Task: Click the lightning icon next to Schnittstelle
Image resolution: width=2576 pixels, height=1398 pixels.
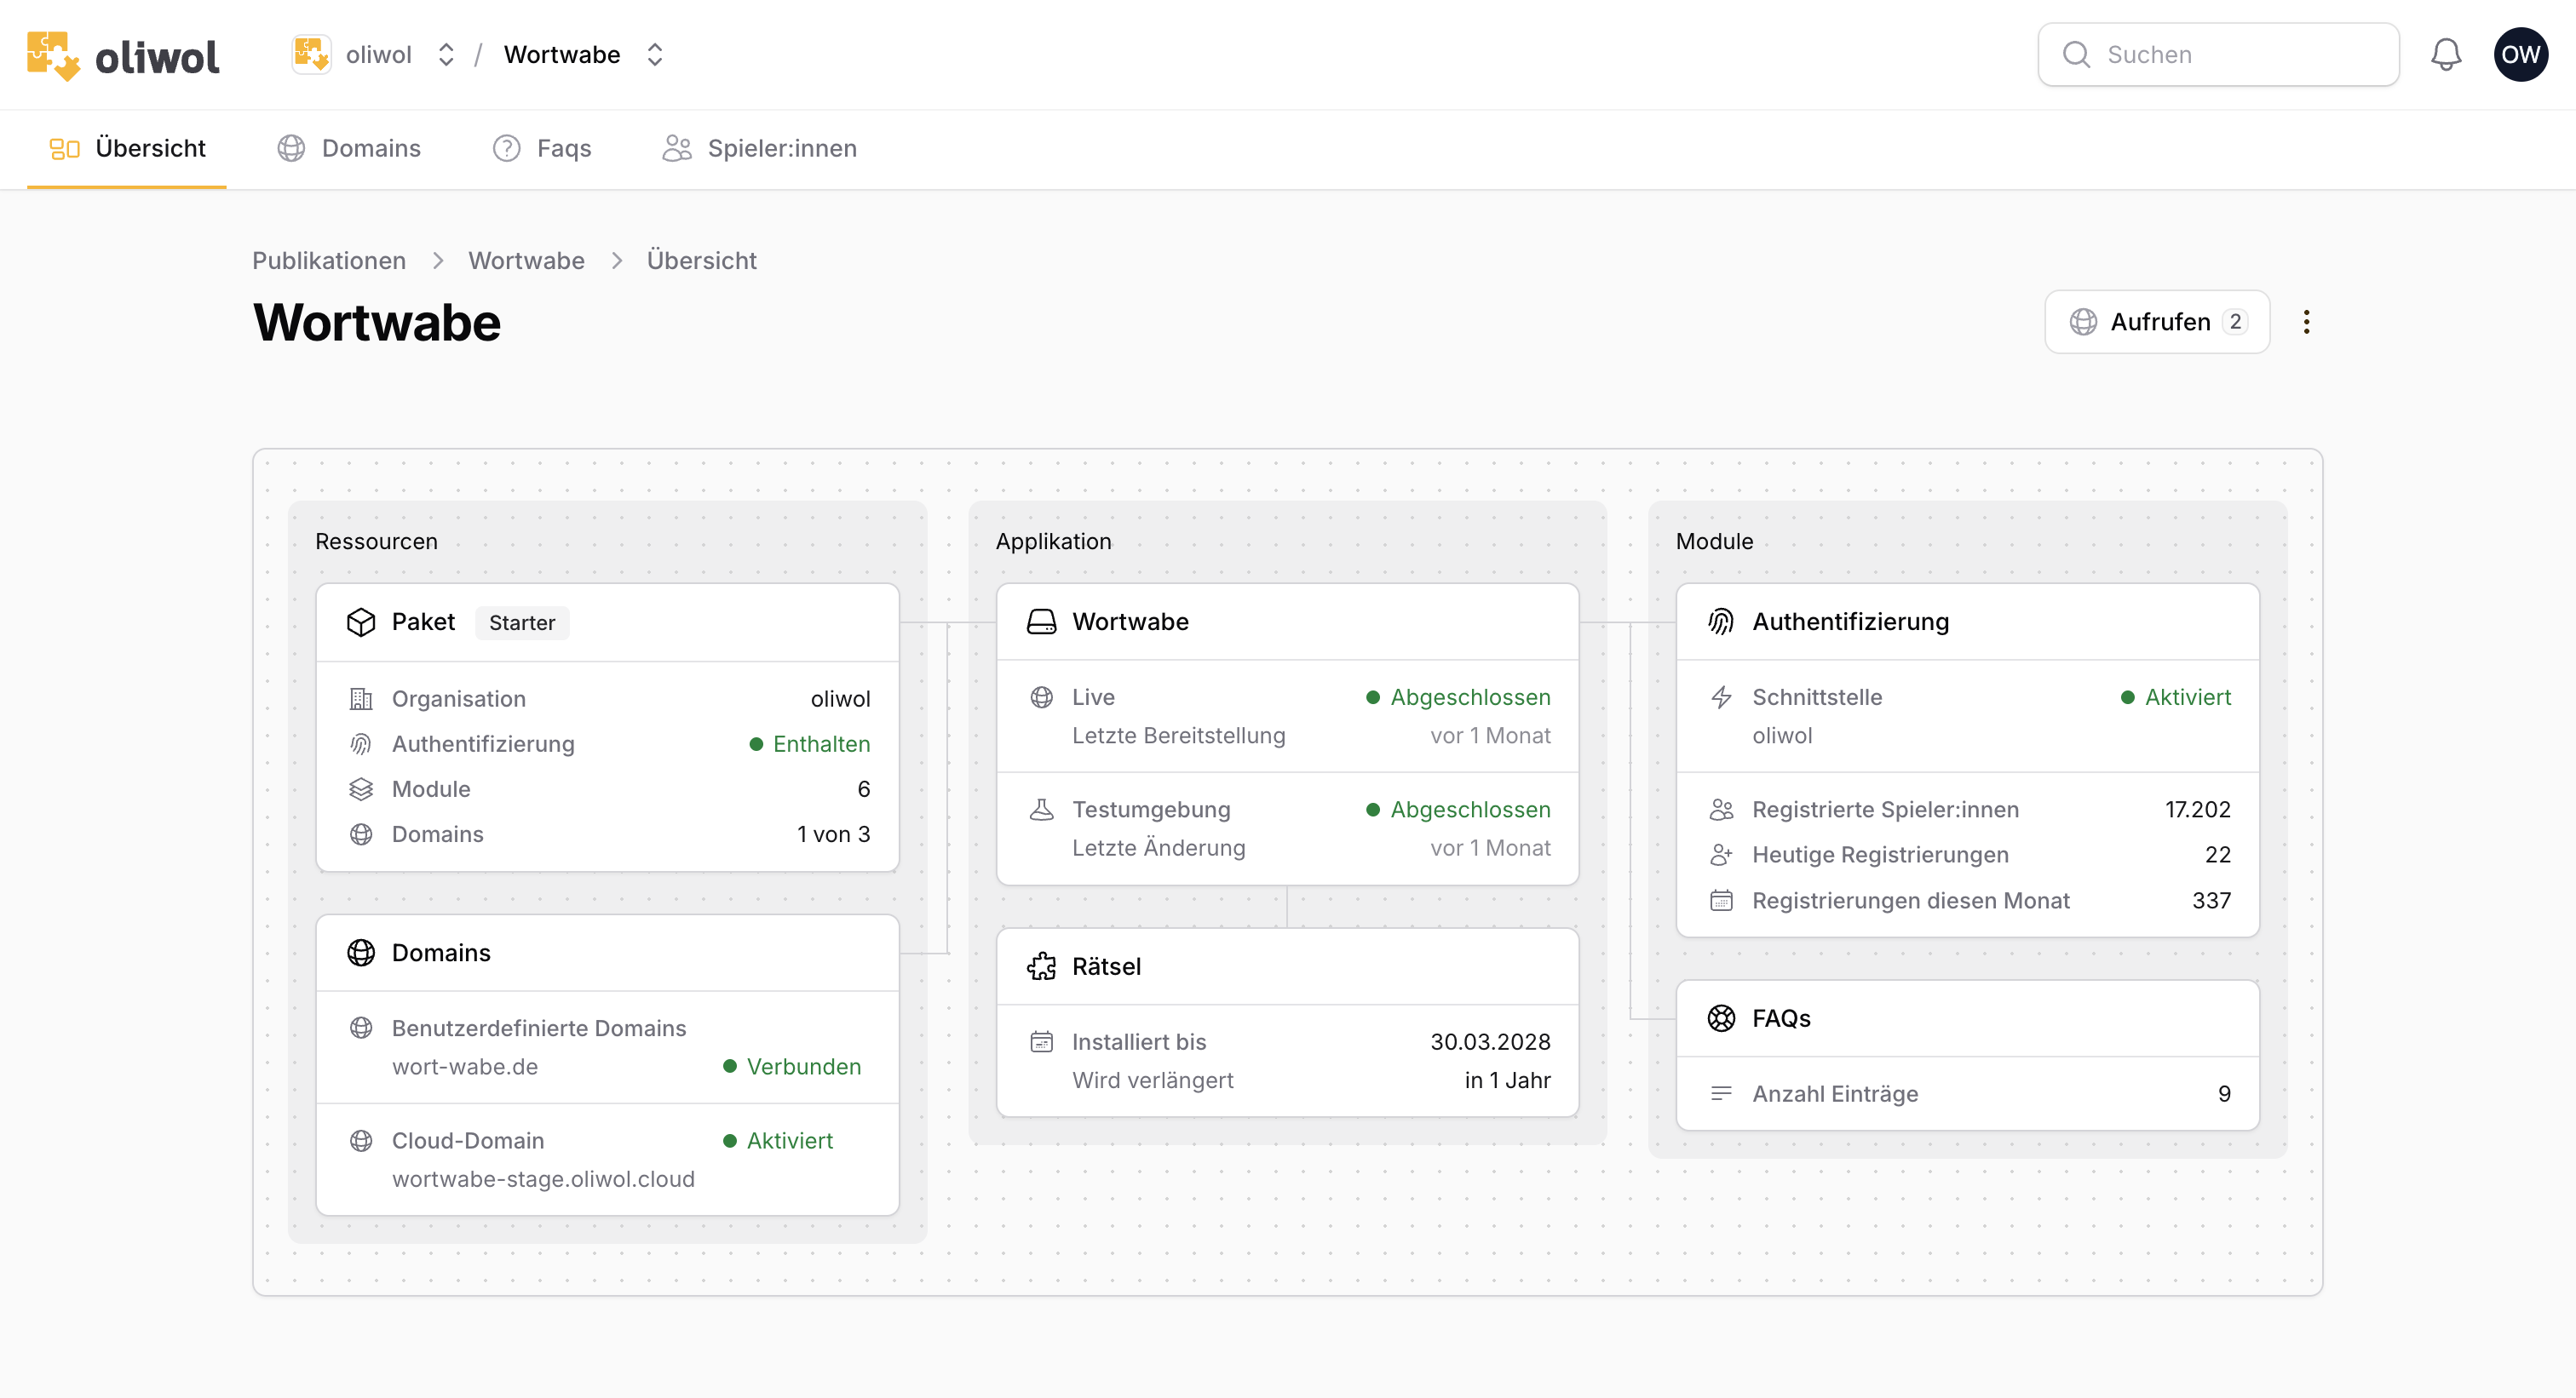Action: tap(1722, 696)
